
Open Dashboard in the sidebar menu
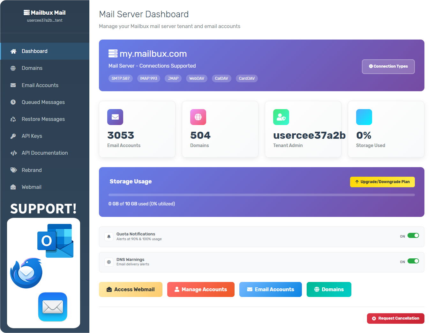[x=45, y=51]
